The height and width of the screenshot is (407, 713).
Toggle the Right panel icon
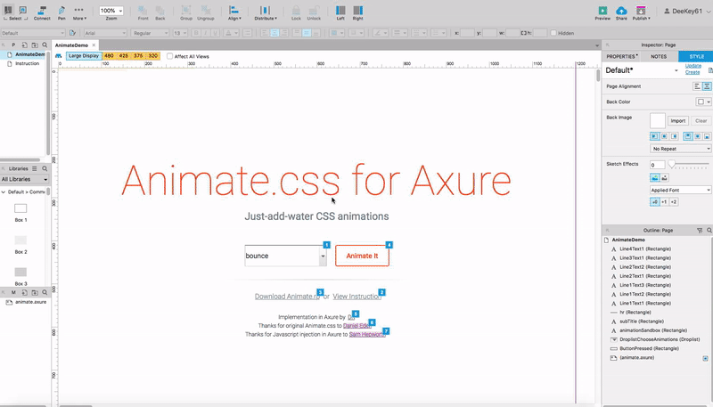[358, 12]
